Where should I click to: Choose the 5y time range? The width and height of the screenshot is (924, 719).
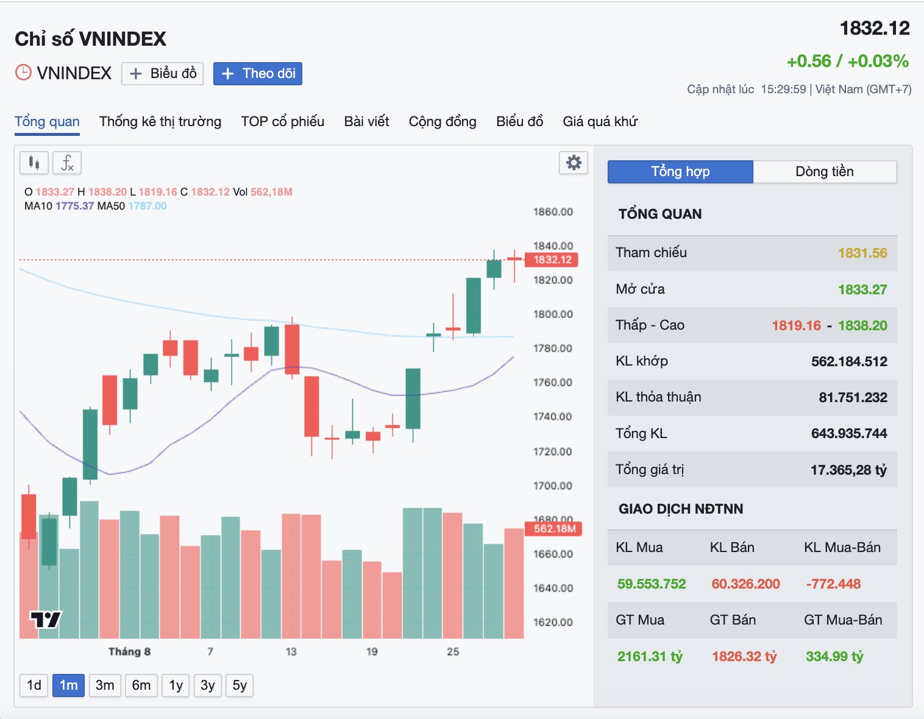point(240,685)
